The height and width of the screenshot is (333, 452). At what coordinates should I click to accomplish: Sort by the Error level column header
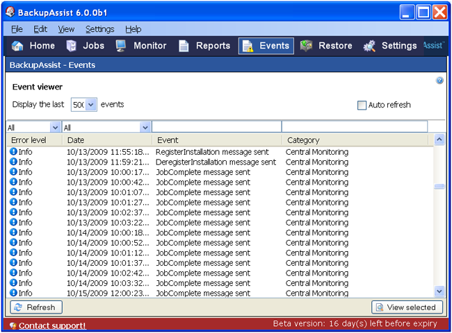(x=35, y=140)
